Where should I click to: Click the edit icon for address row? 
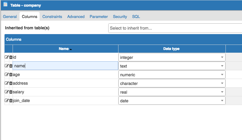[x=7, y=83]
